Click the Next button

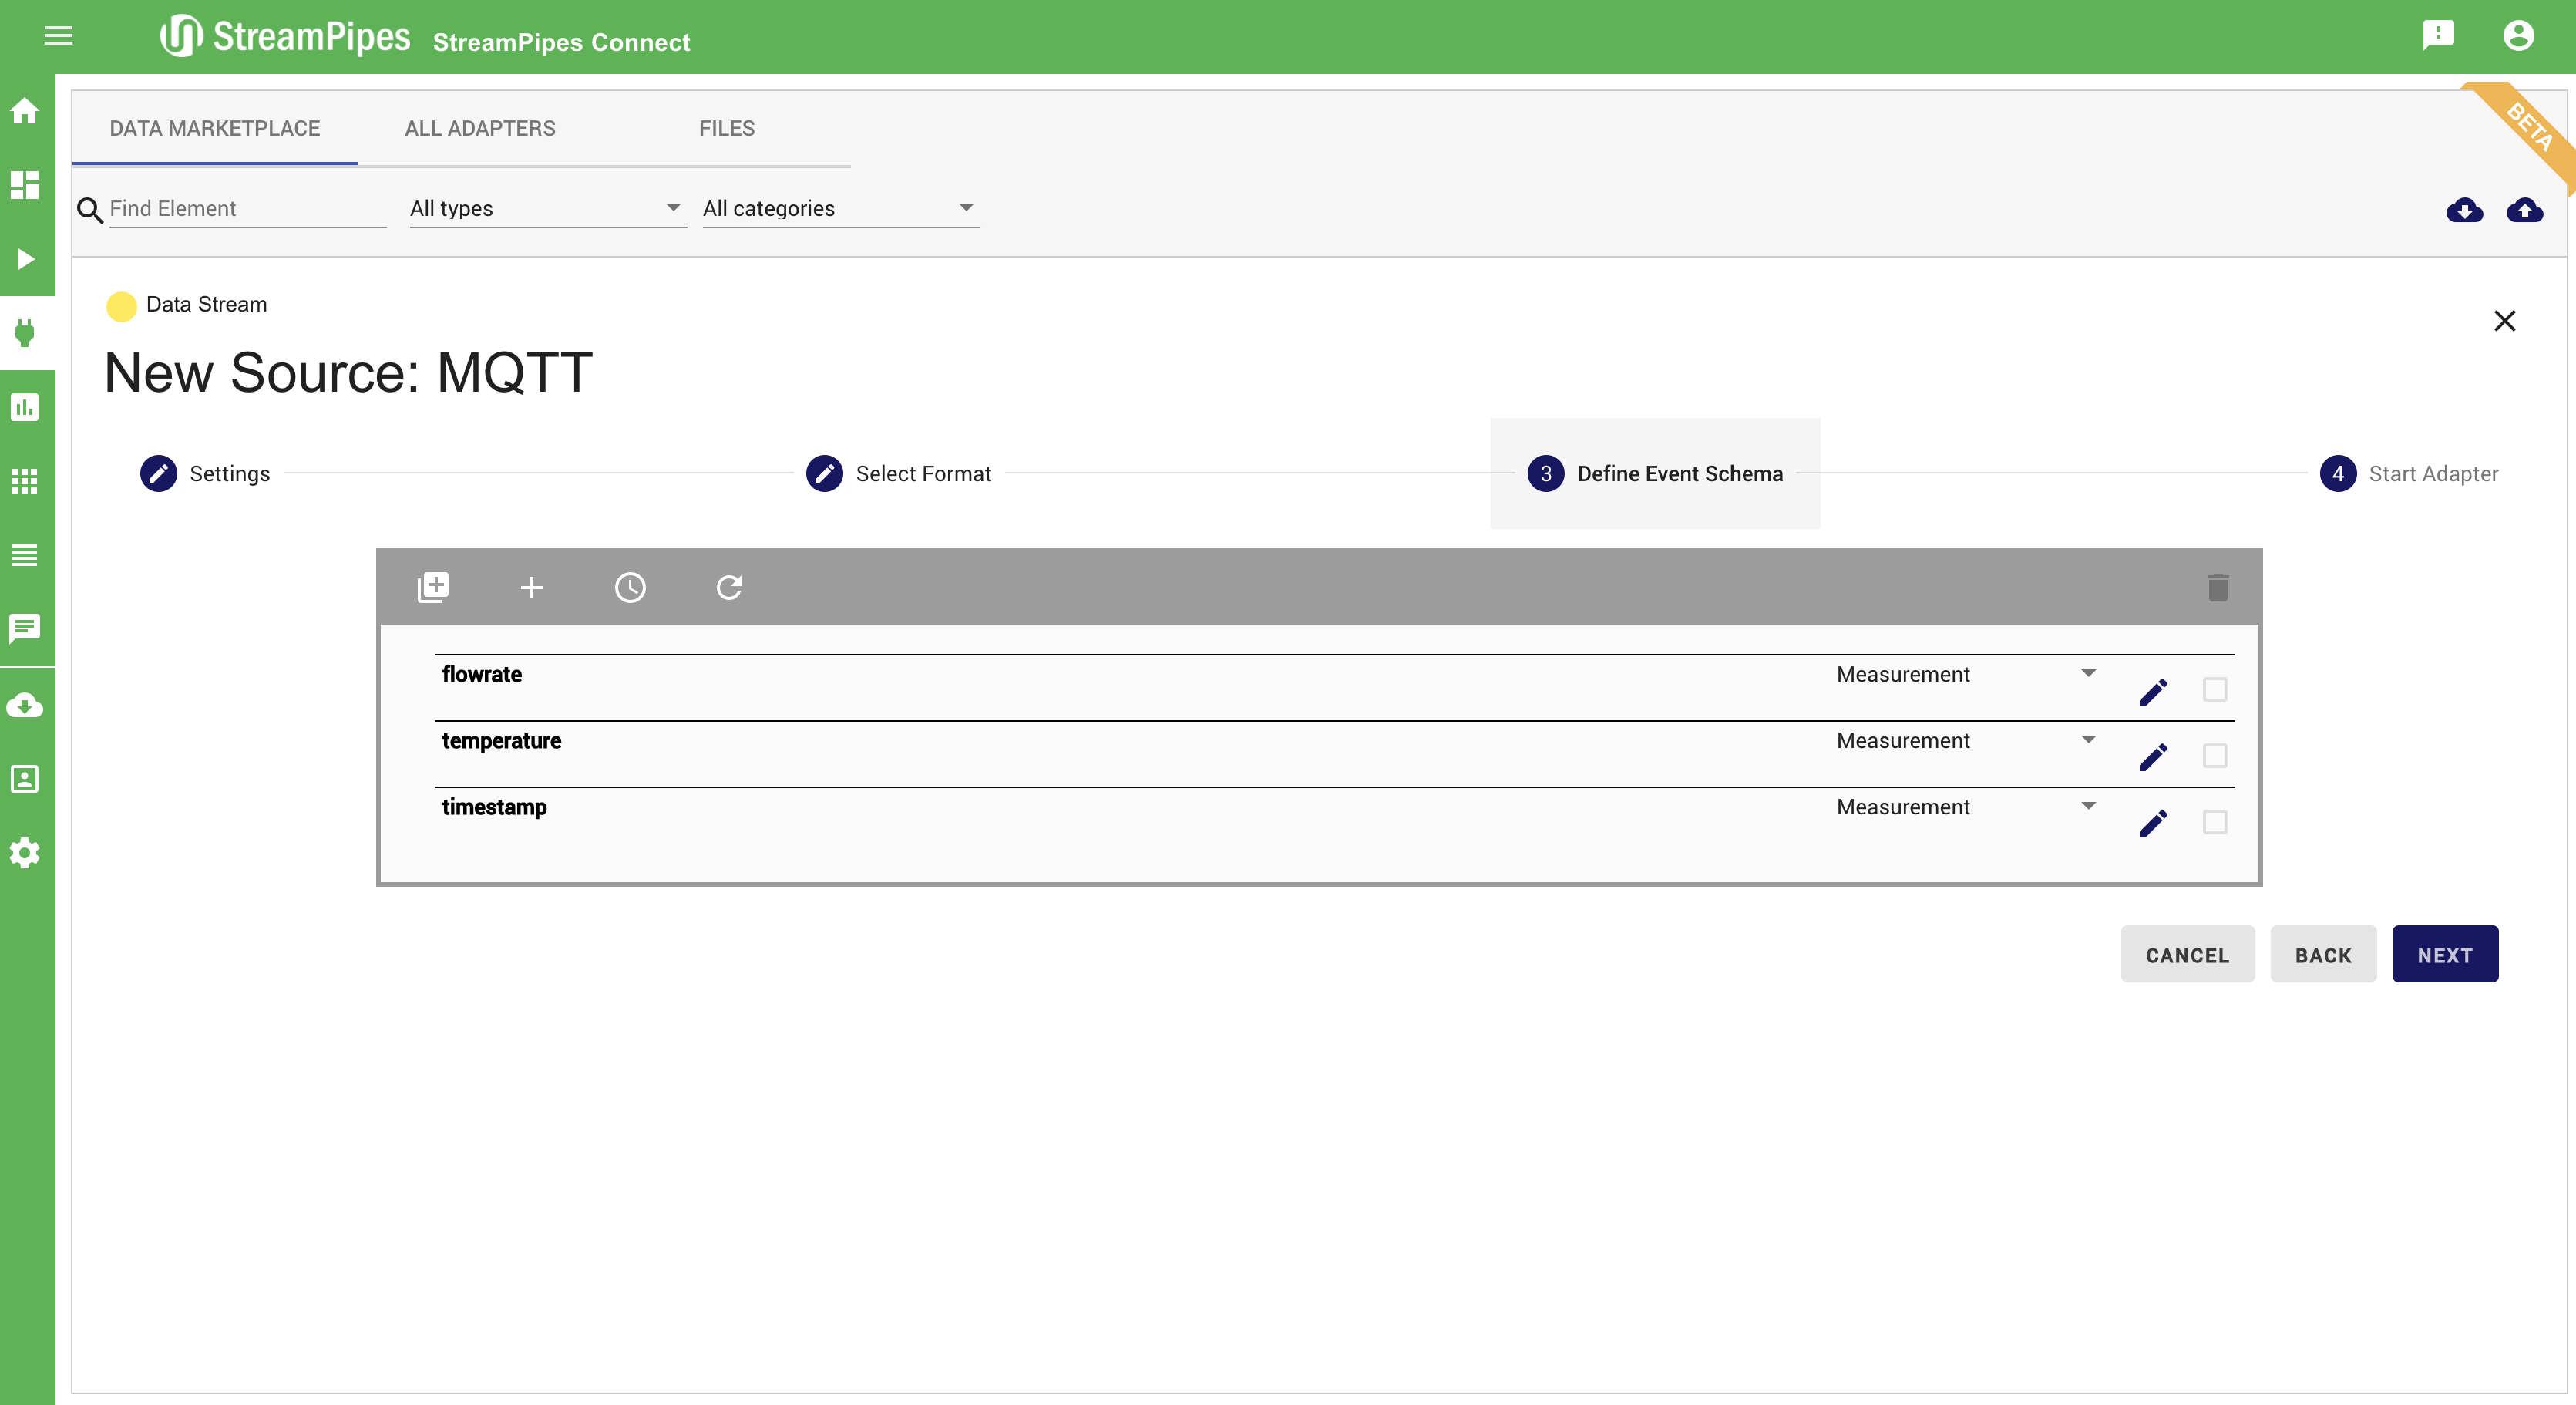pyautogui.click(x=2444, y=955)
